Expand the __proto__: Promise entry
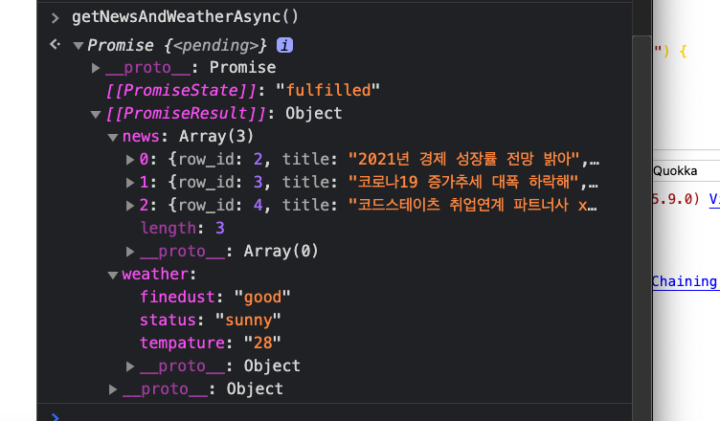 coord(96,68)
